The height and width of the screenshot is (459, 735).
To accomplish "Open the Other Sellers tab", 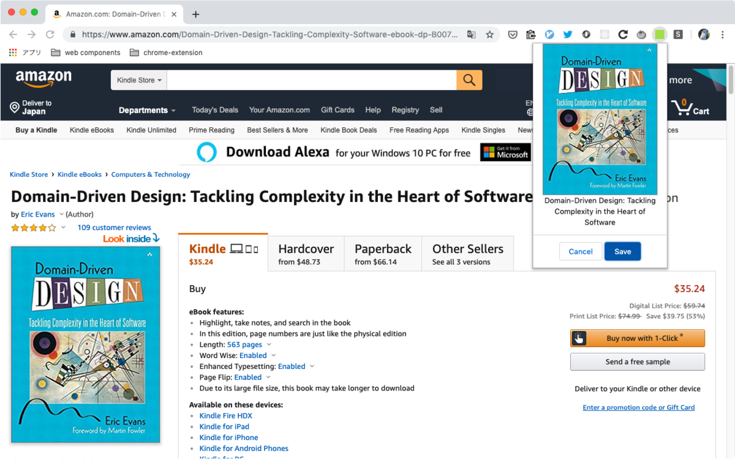I will coord(467,255).
